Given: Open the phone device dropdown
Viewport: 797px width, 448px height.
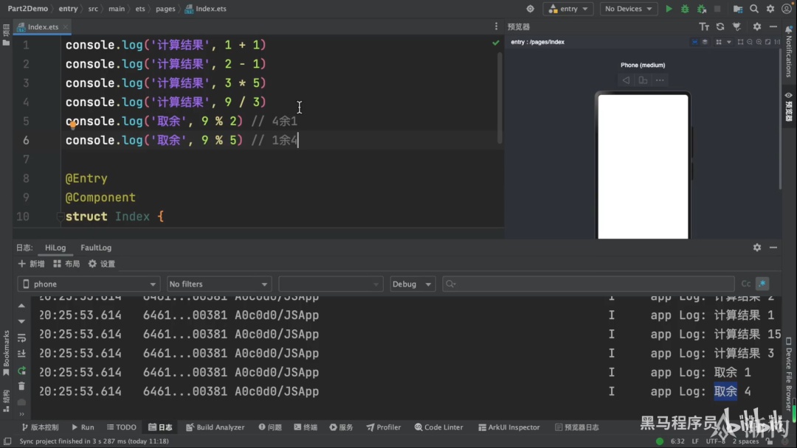Looking at the screenshot, I should pyautogui.click(x=89, y=284).
